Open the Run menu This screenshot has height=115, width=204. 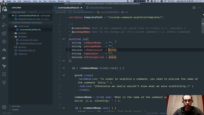click(45, 1)
